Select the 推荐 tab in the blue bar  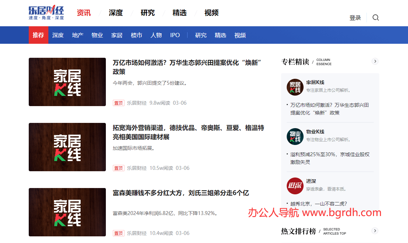pyautogui.click(x=38, y=35)
